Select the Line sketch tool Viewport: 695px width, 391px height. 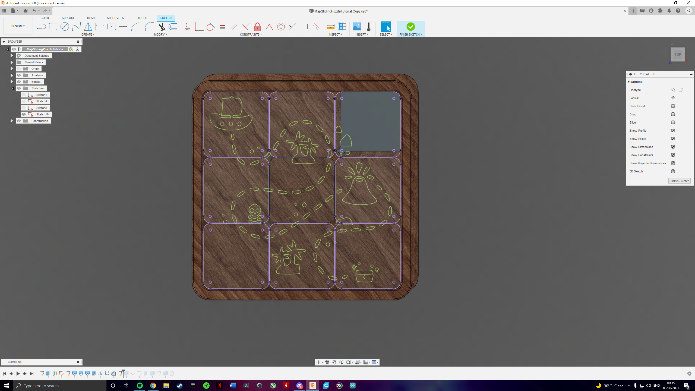click(x=41, y=26)
